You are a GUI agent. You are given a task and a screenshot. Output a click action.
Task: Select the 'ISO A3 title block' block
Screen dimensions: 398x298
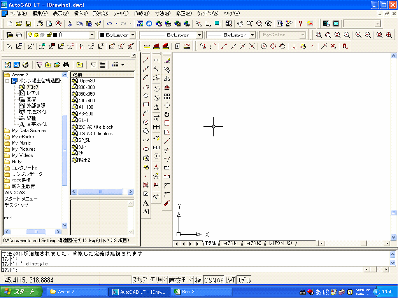[96, 127]
